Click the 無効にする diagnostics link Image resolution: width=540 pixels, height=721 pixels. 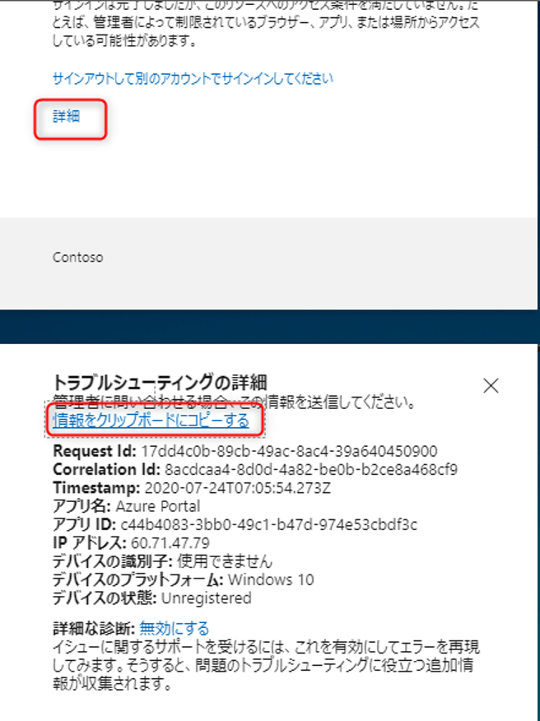pos(175,628)
